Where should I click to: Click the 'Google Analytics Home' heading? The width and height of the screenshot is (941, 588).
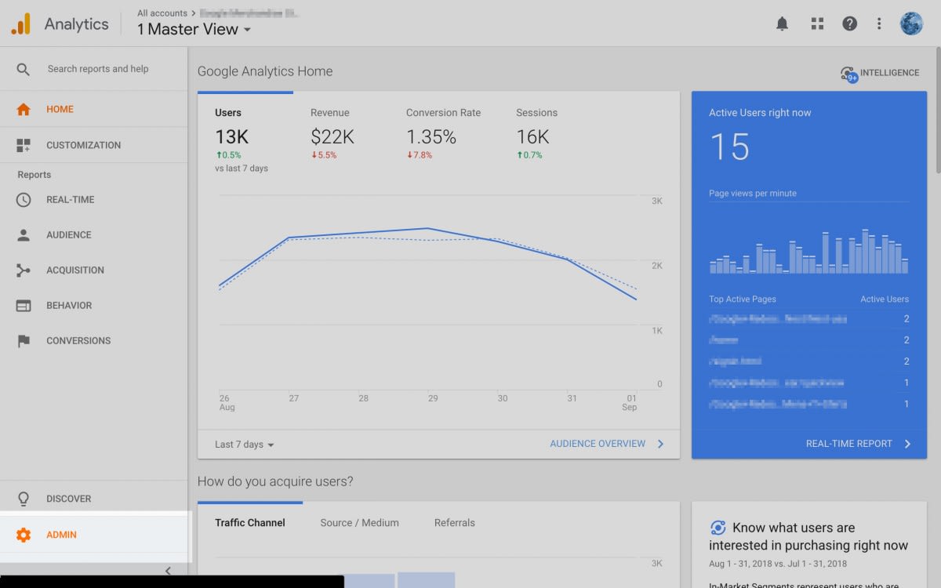point(265,71)
